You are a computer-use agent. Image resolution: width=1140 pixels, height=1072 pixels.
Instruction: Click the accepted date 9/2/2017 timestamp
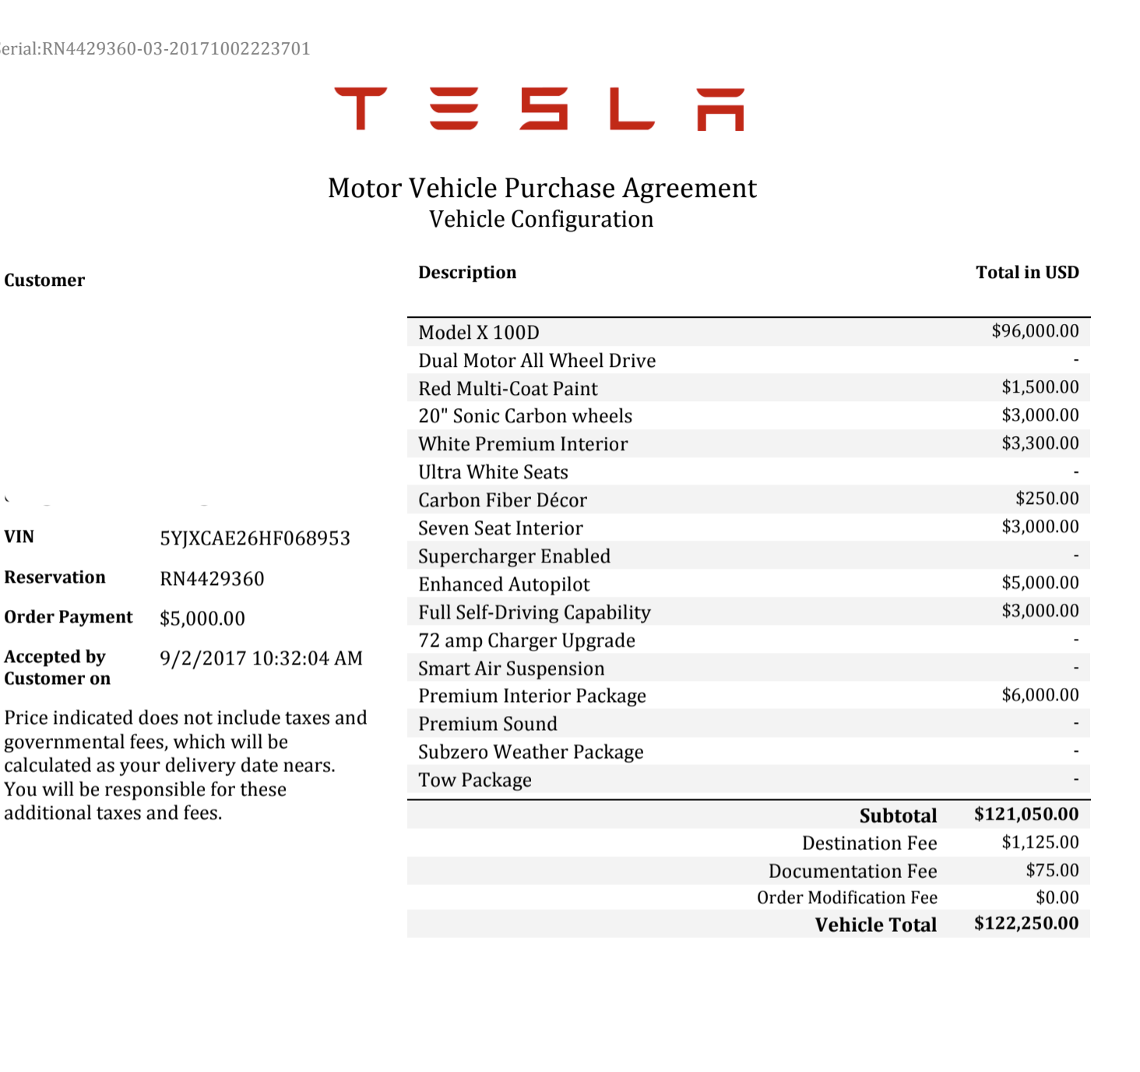[261, 658]
